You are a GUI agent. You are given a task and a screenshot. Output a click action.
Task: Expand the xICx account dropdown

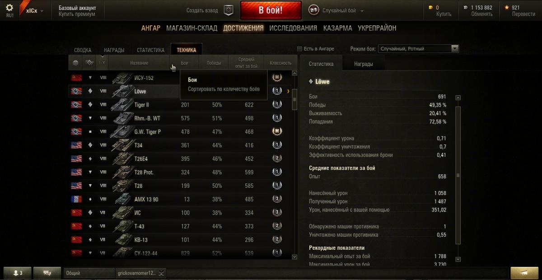(x=34, y=10)
